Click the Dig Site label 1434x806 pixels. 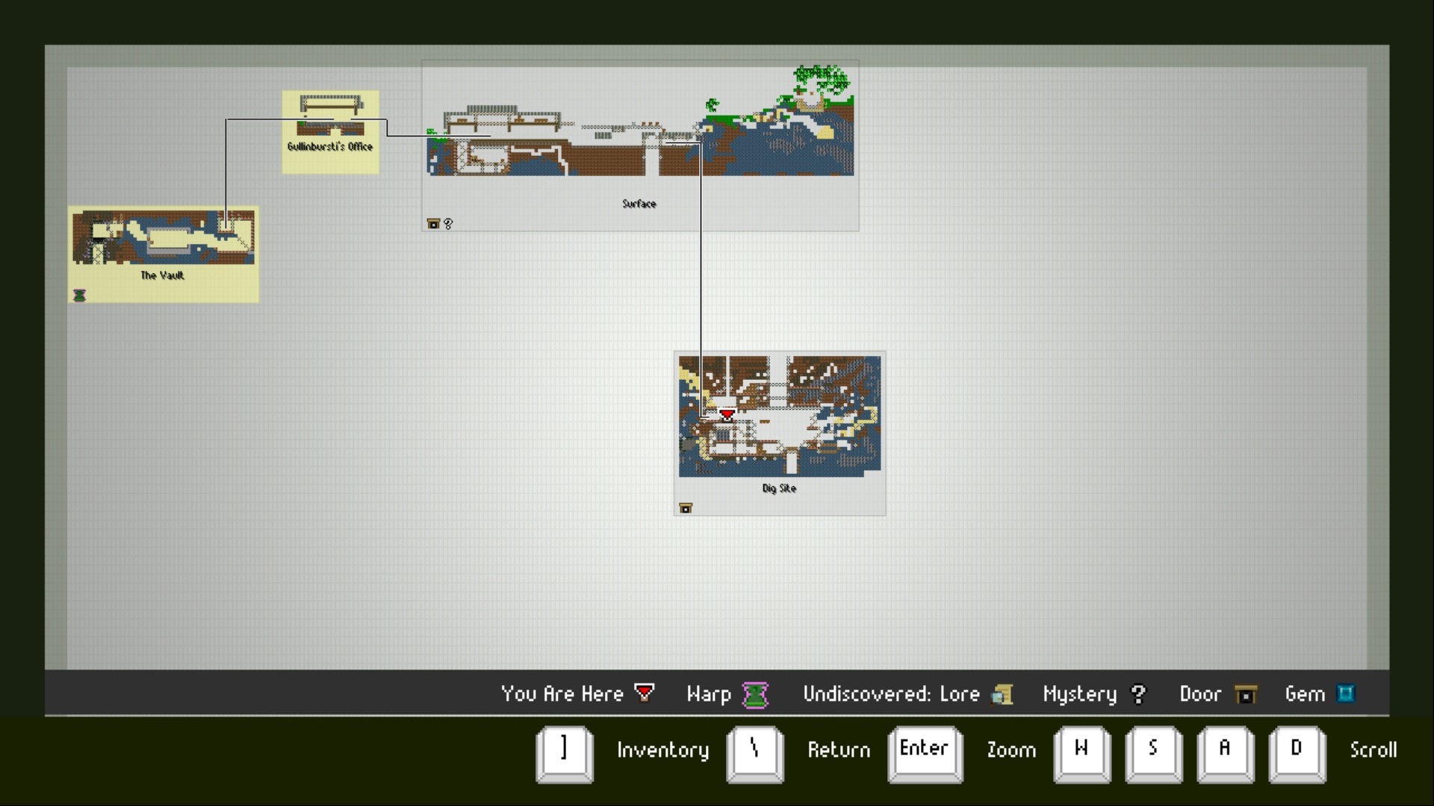pyautogui.click(x=779, y=488)
